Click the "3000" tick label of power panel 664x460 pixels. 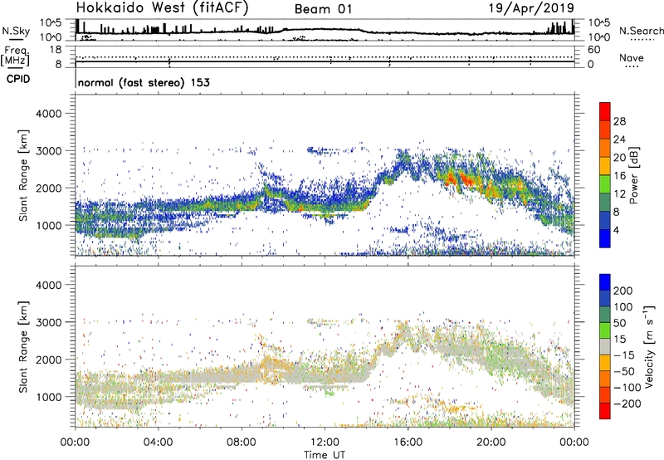[x=48, y=151]
